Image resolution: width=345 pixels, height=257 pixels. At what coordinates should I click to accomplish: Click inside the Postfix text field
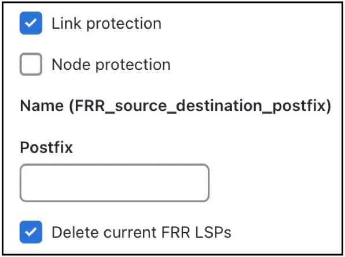115,183
